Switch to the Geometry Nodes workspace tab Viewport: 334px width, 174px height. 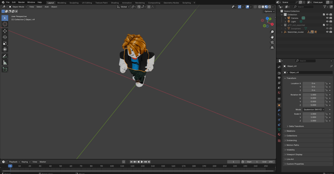[171, 3]
